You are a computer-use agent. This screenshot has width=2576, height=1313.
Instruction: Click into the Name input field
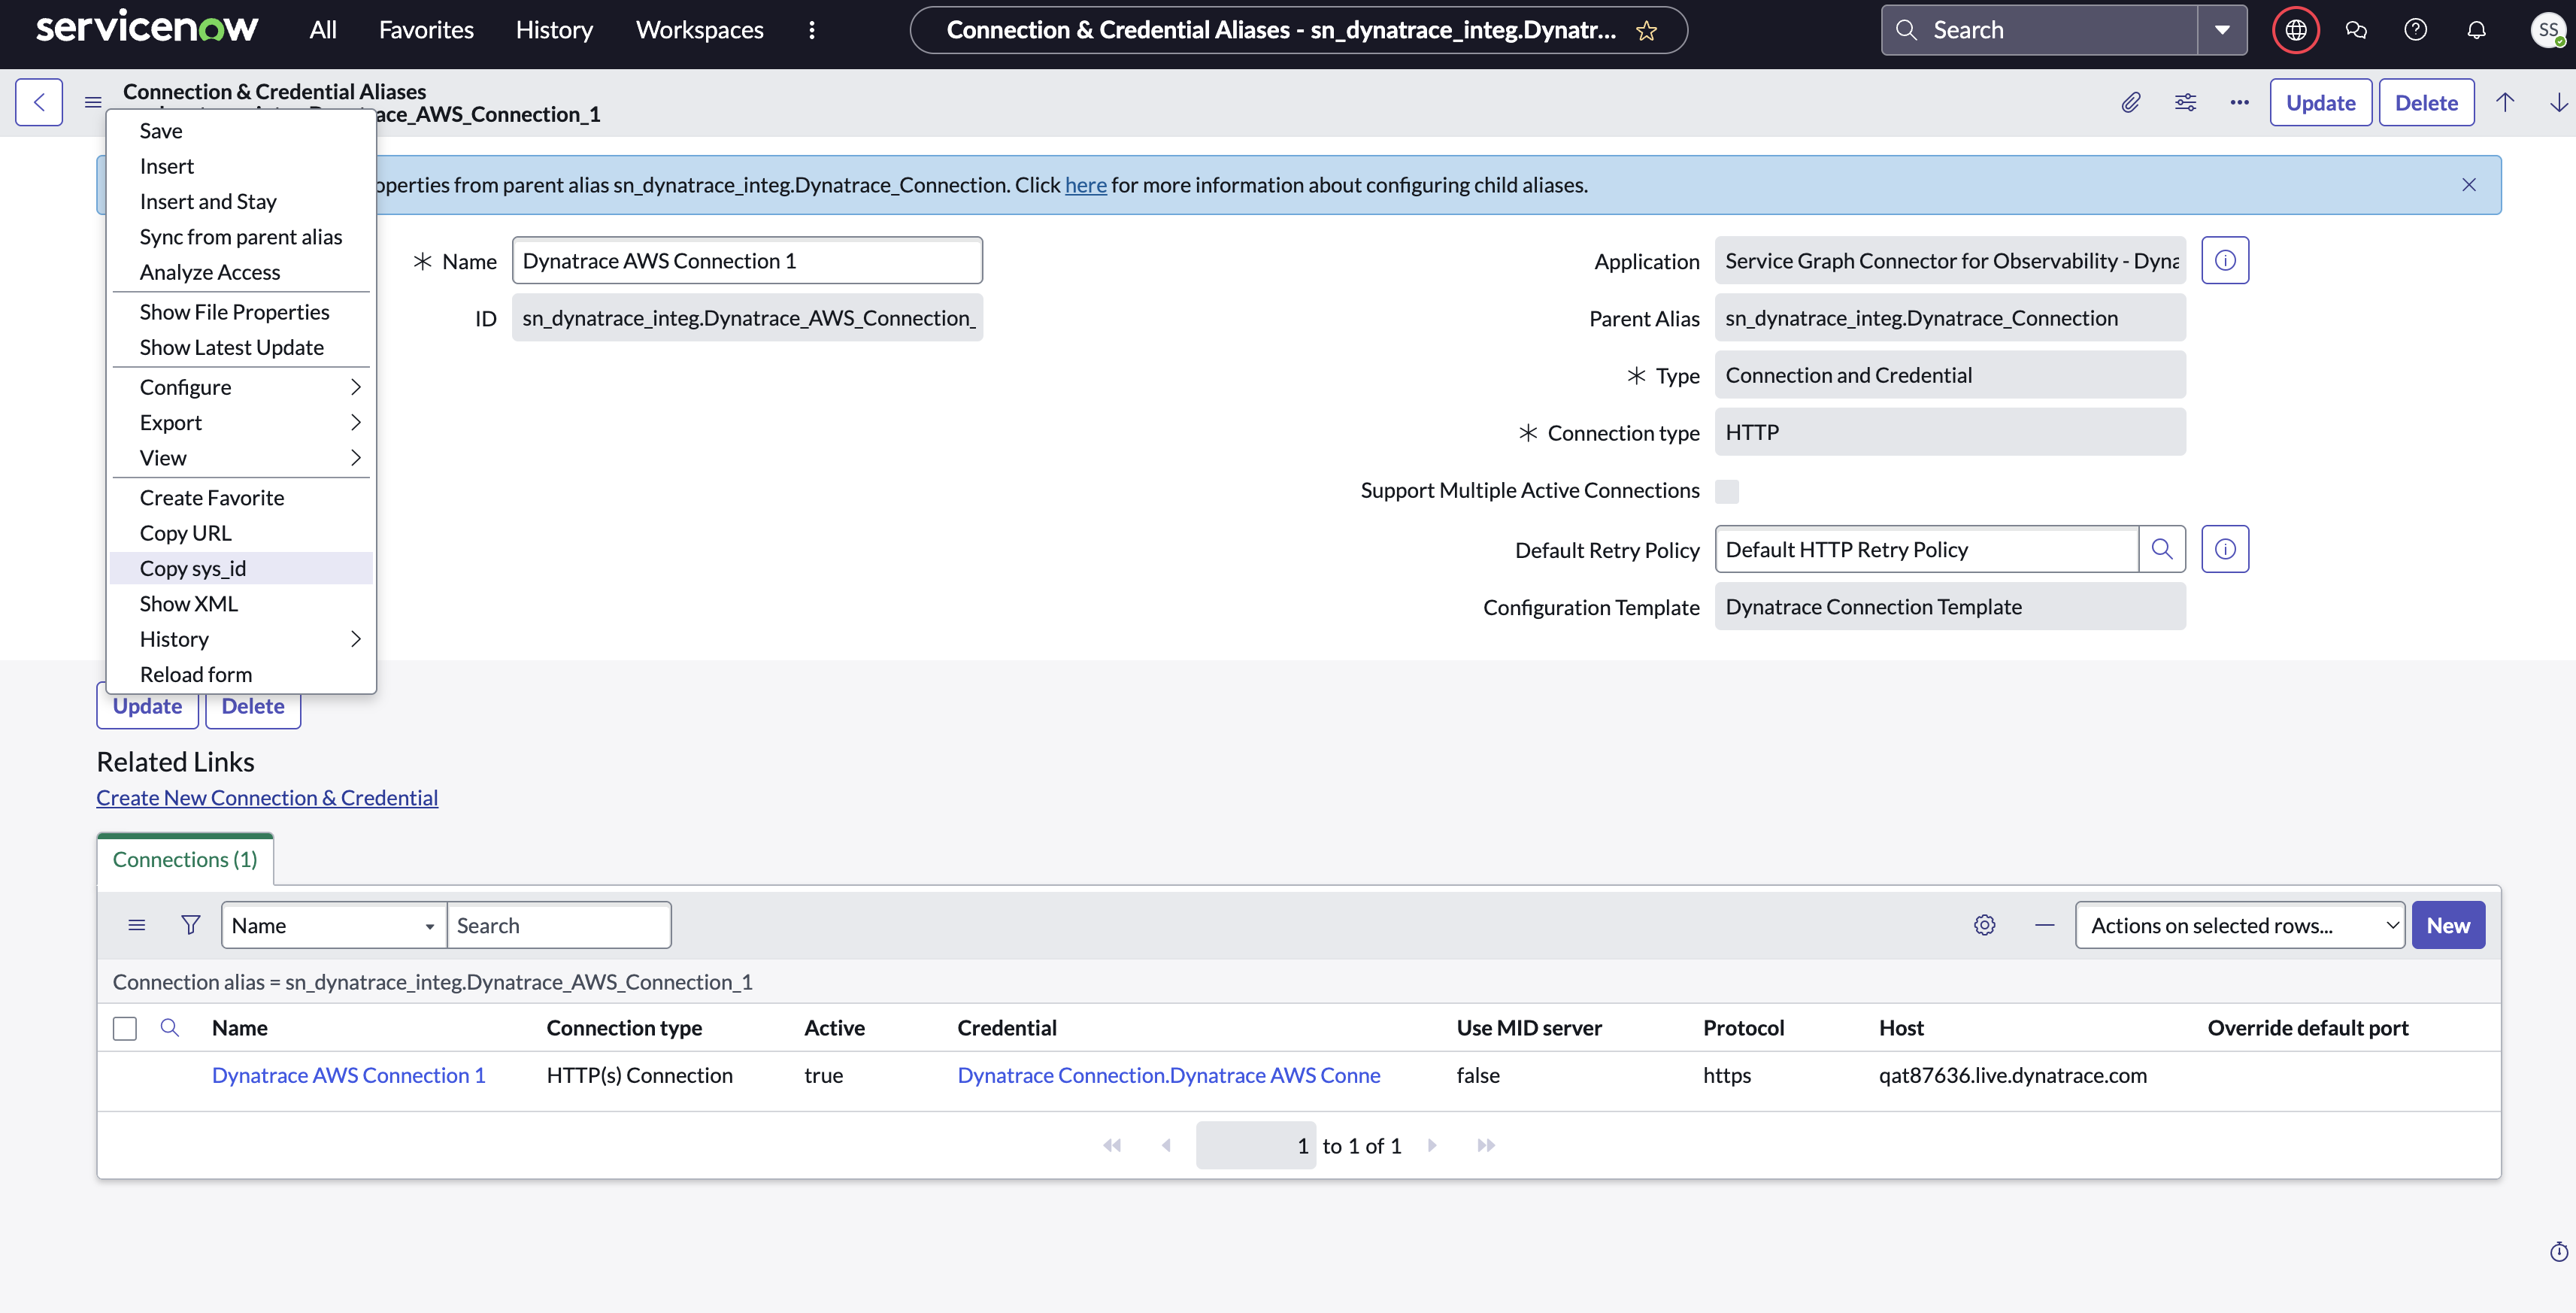747,260
